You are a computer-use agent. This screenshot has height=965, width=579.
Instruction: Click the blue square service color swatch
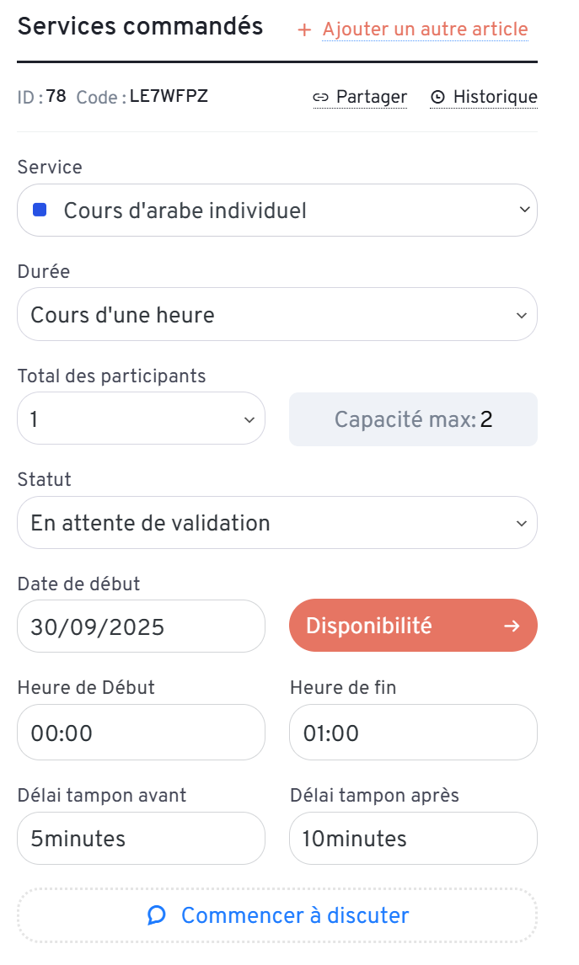pos(40,210)
